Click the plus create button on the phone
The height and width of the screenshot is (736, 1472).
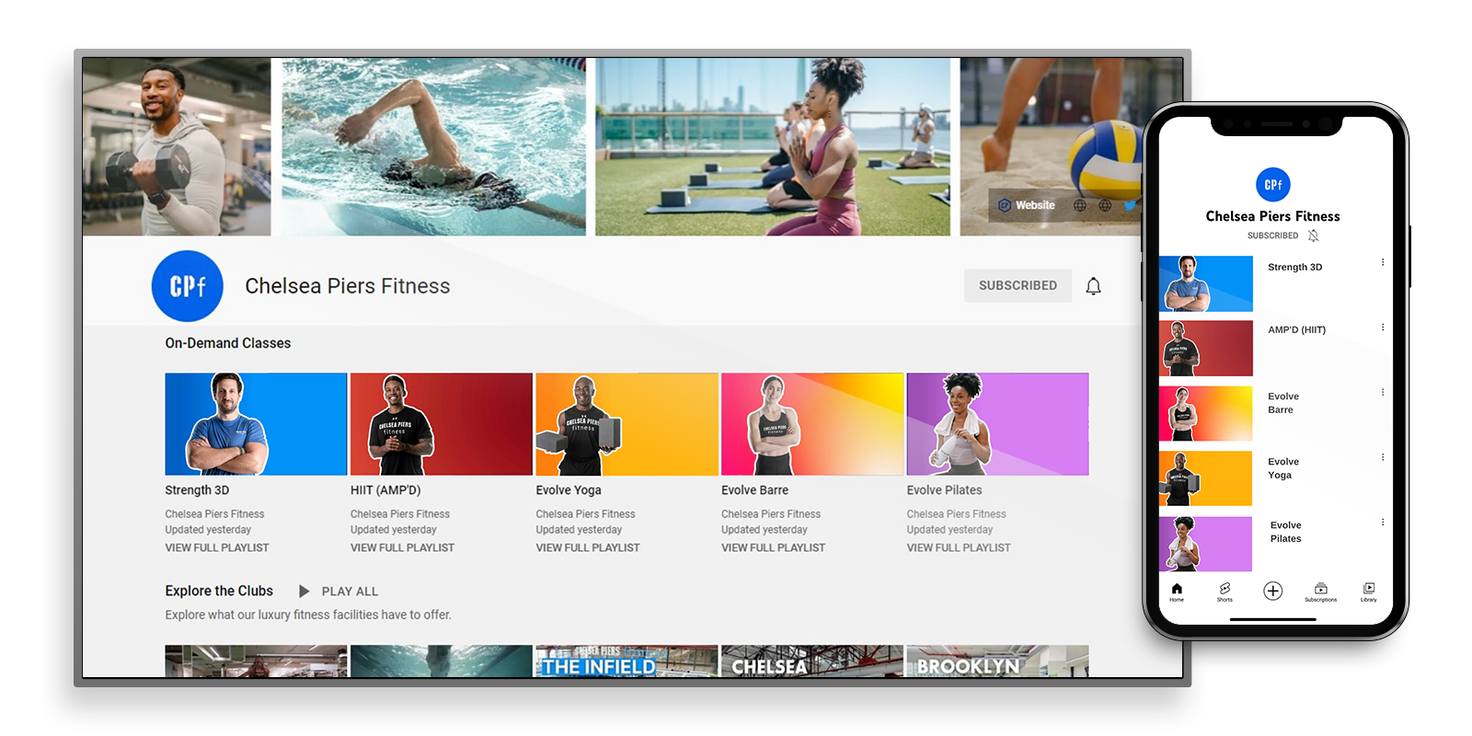coord(1272,591)
